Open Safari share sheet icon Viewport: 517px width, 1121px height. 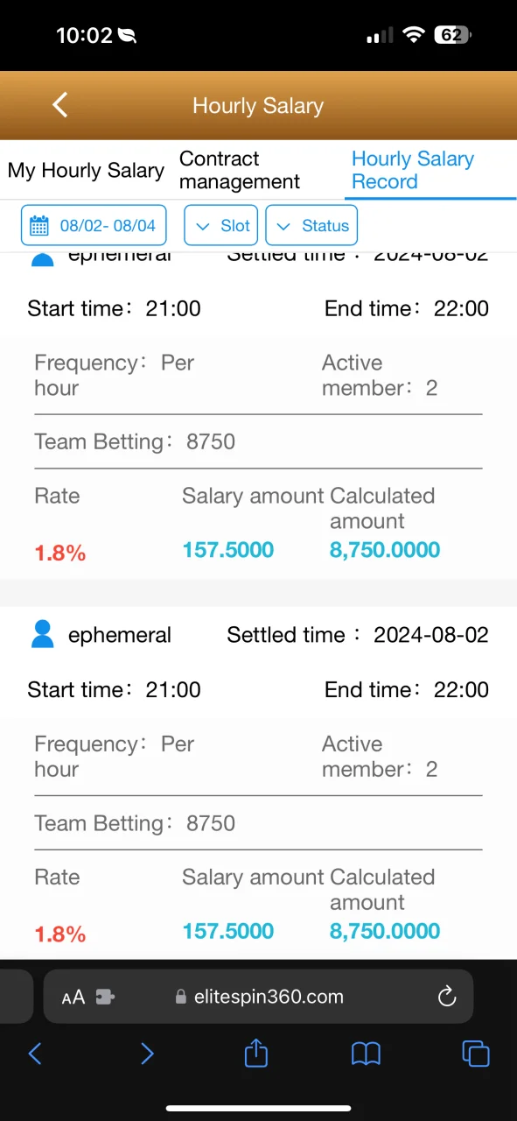(x=255, y=1053)
